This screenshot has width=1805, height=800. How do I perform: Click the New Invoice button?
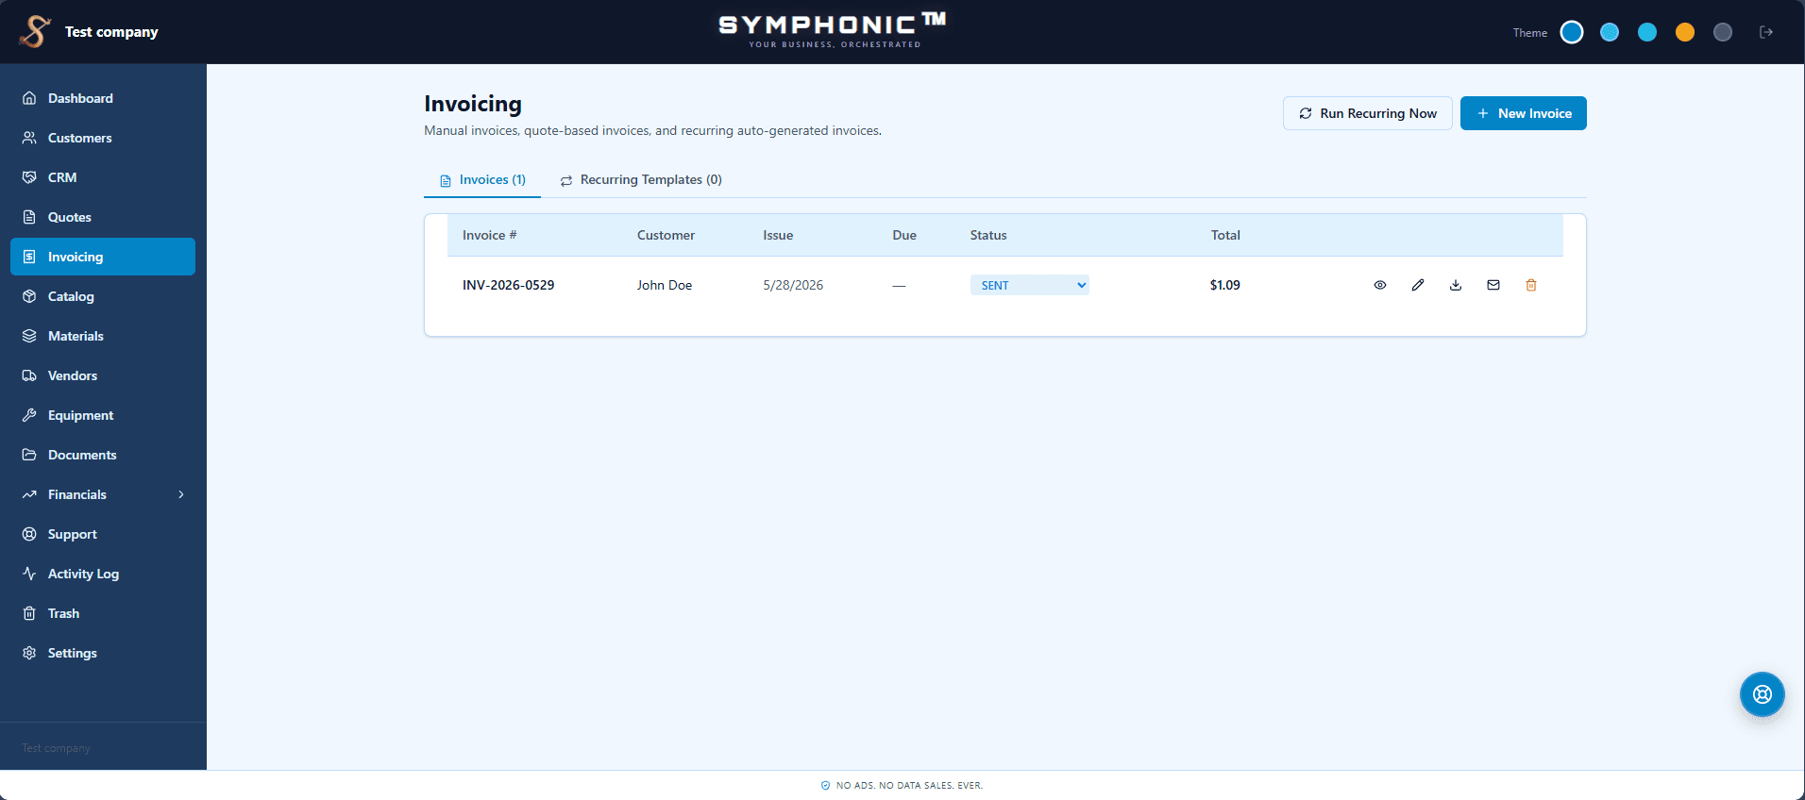pyautogui.click(x=1523, y=113)
